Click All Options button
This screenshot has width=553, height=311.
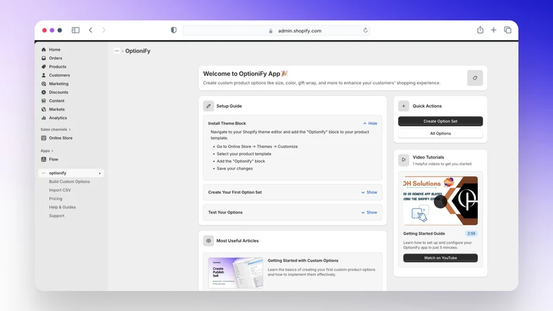(x=440, y=133)
